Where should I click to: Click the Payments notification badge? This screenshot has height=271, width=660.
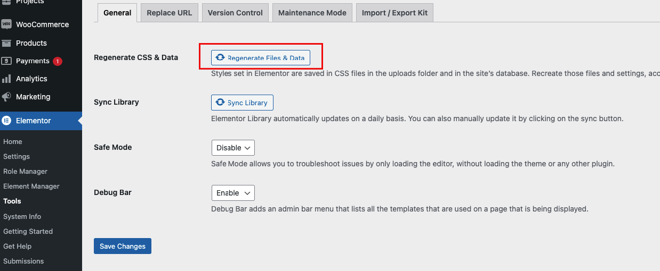tap(58, 61)
